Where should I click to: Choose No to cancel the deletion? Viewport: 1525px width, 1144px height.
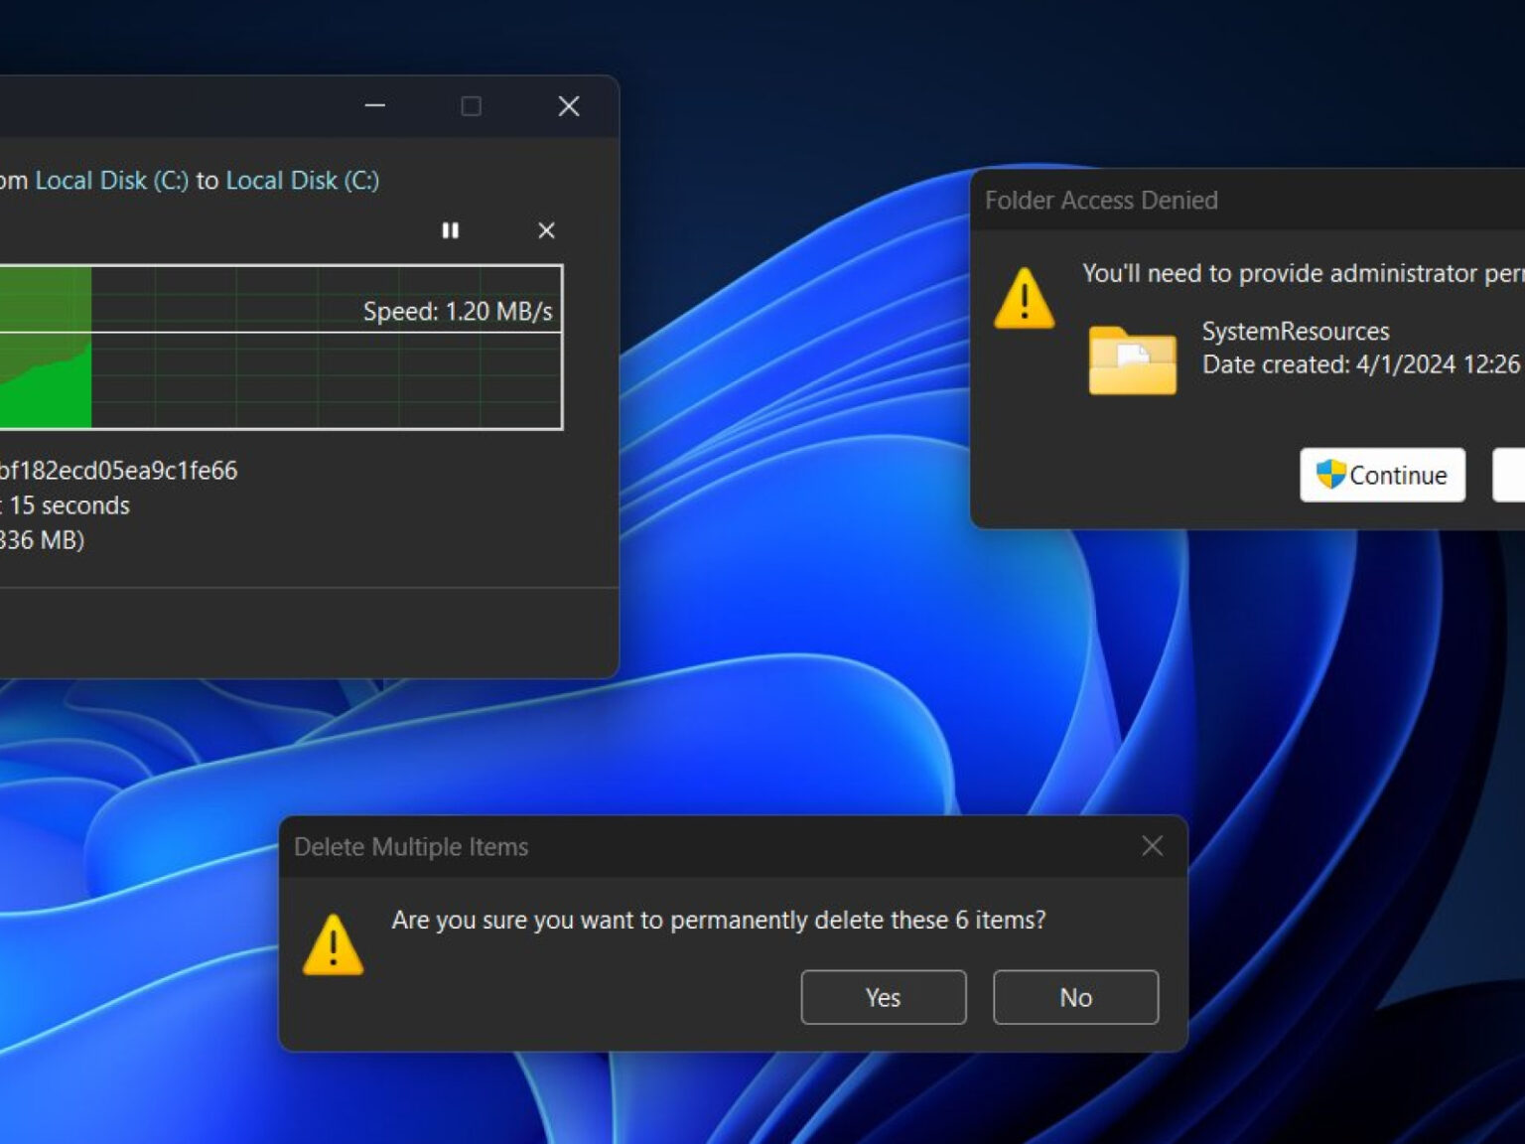click(1075, 997)
